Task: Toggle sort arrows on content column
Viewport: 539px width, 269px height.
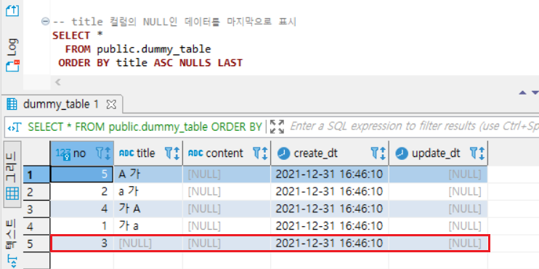Action: (264, 153)
